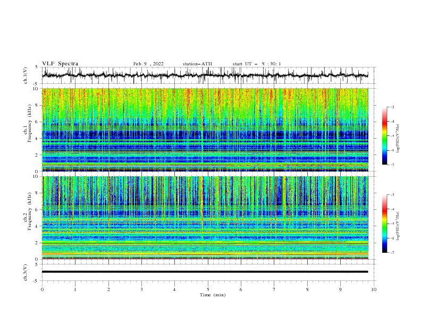The image size is (421, 325).
Task: Click the "start UT = 8 :30: 1" header text
Action: coord(257,64)
